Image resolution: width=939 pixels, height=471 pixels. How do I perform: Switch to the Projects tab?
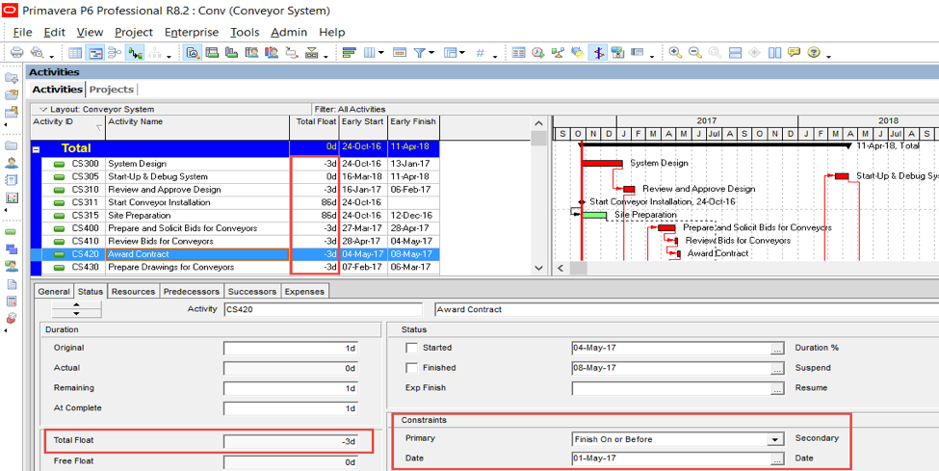[x=112, y=90]
